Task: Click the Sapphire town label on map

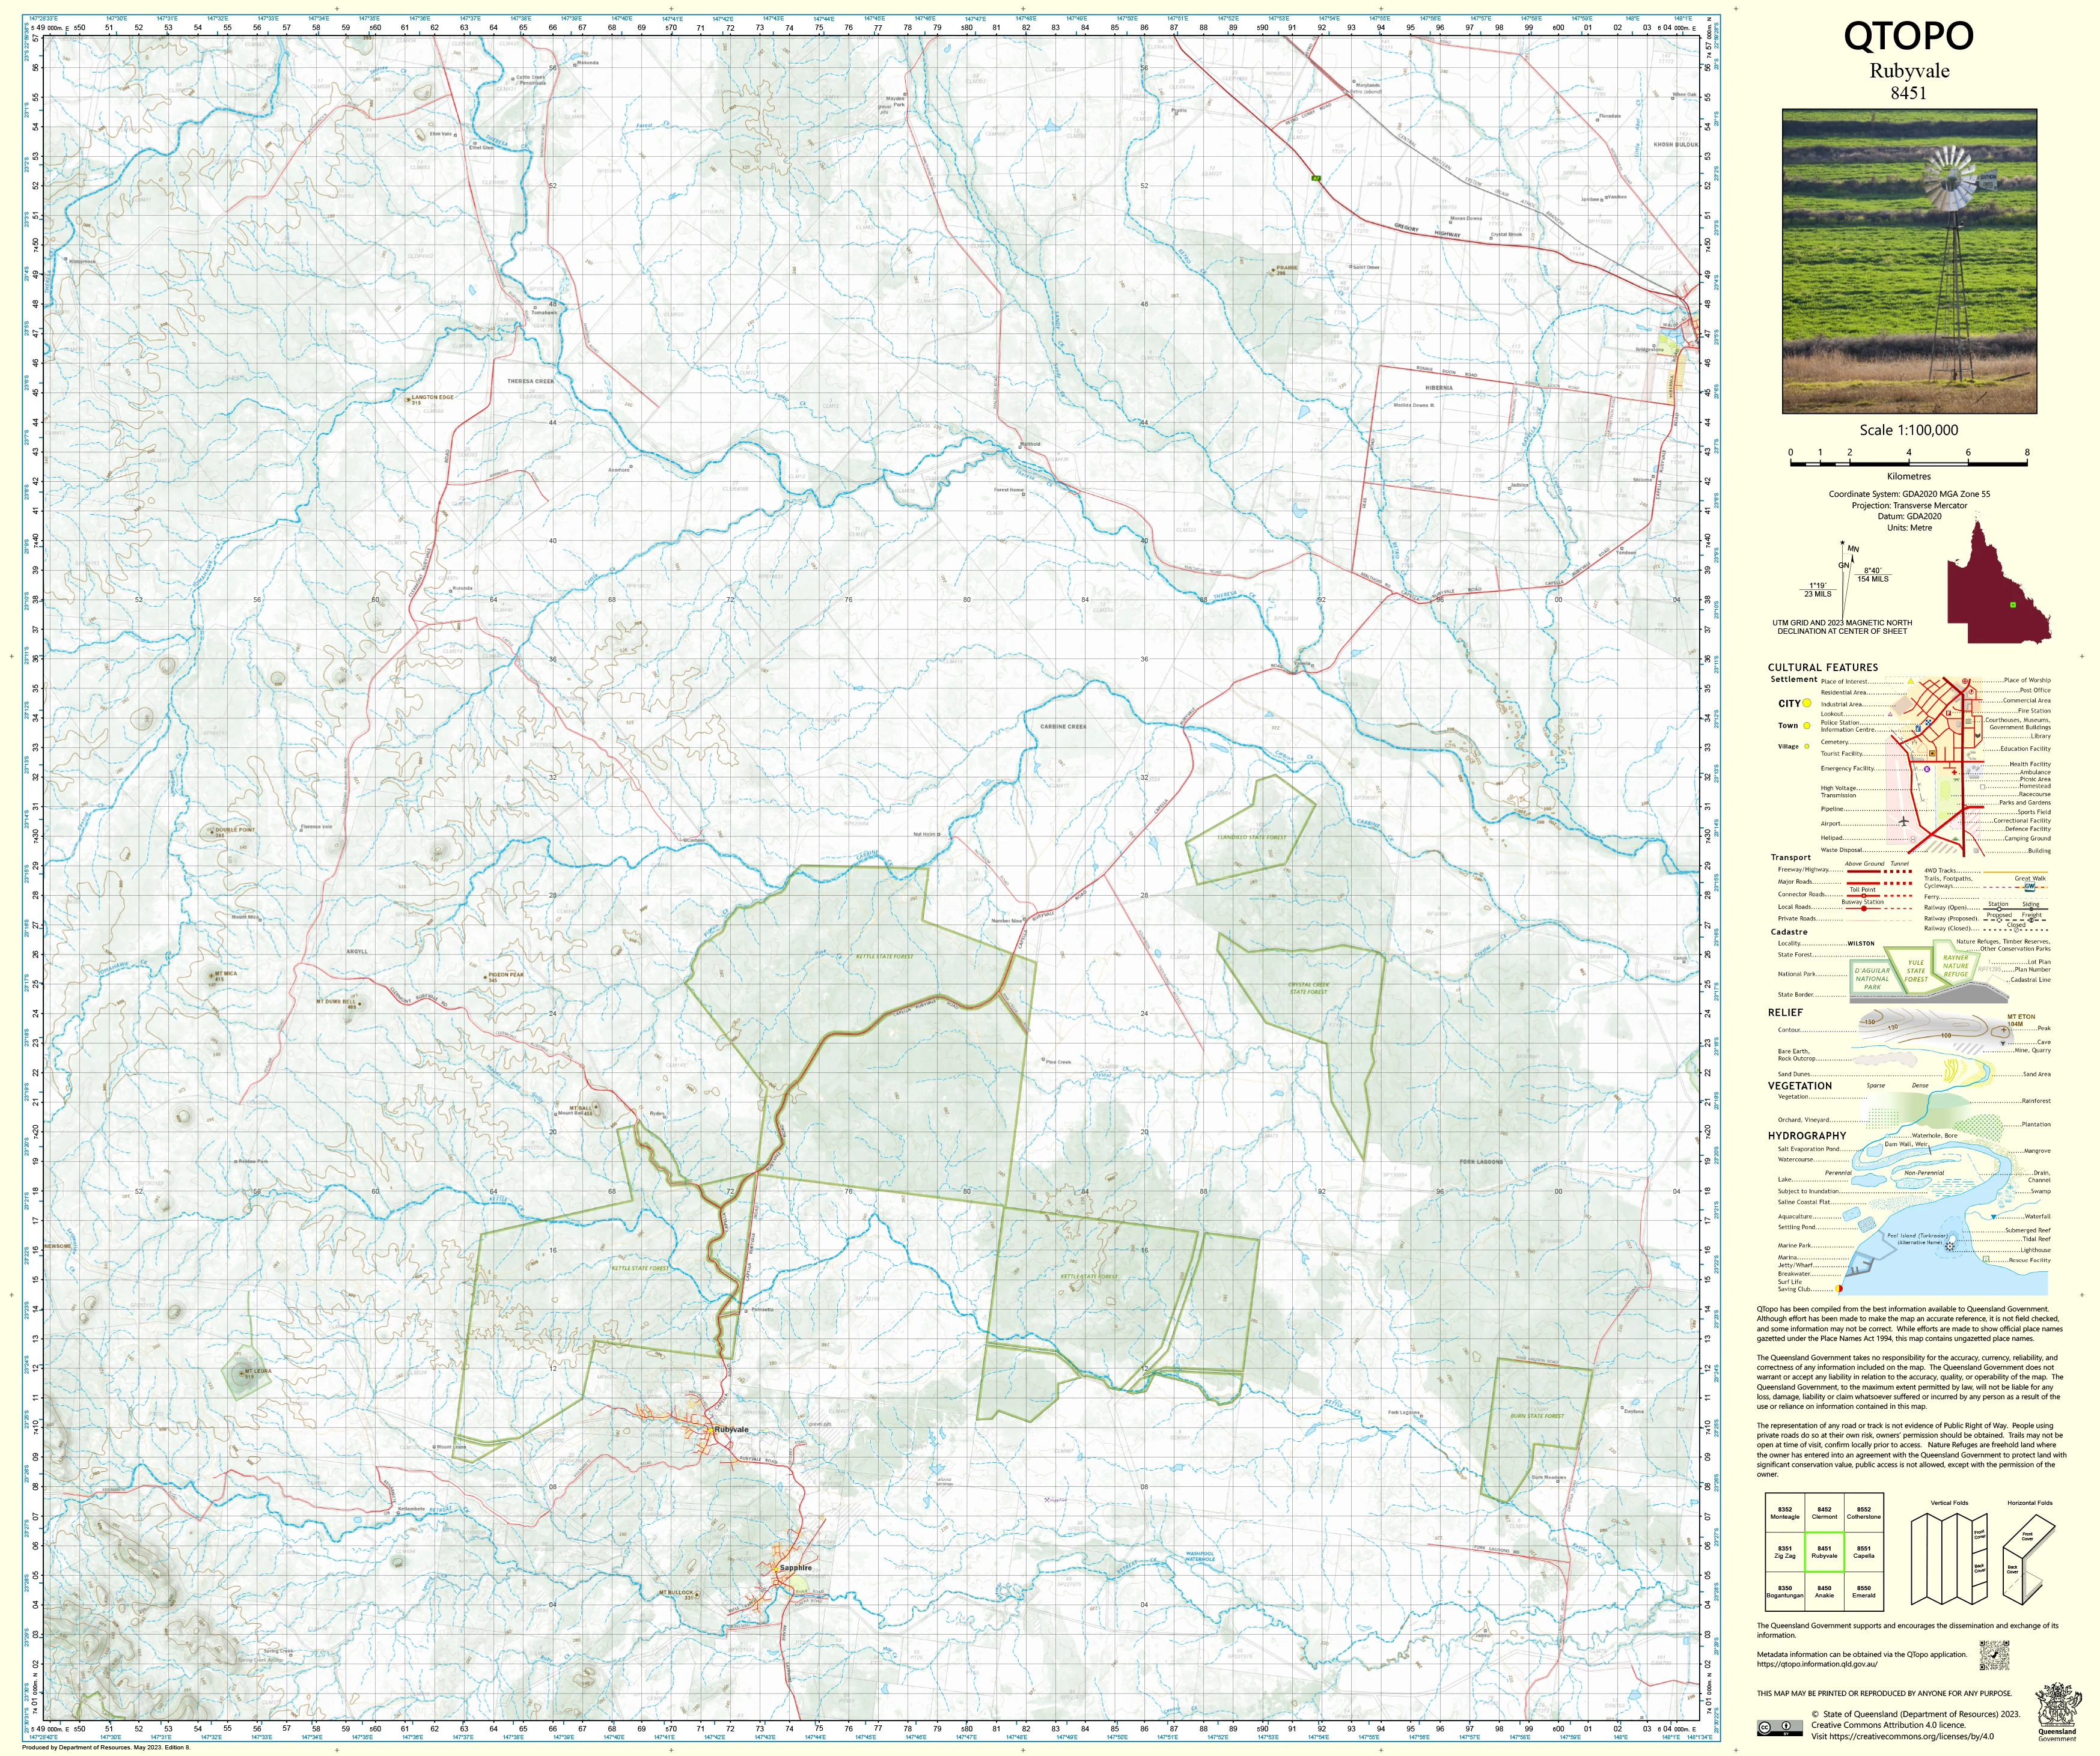Action: point(795,1567)
